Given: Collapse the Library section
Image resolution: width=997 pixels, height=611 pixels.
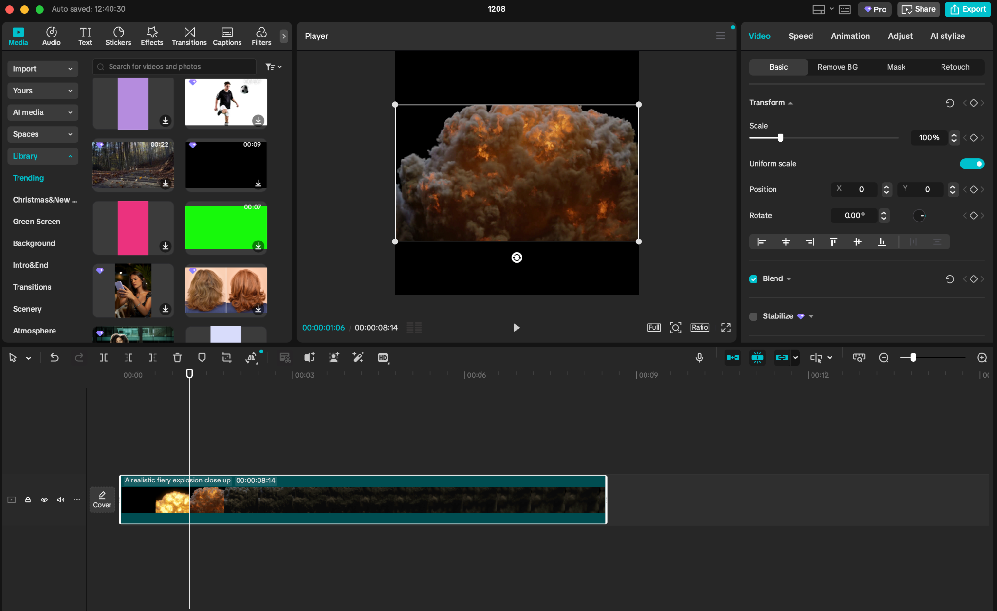Looking at the screenshot, I should [42, 156].
